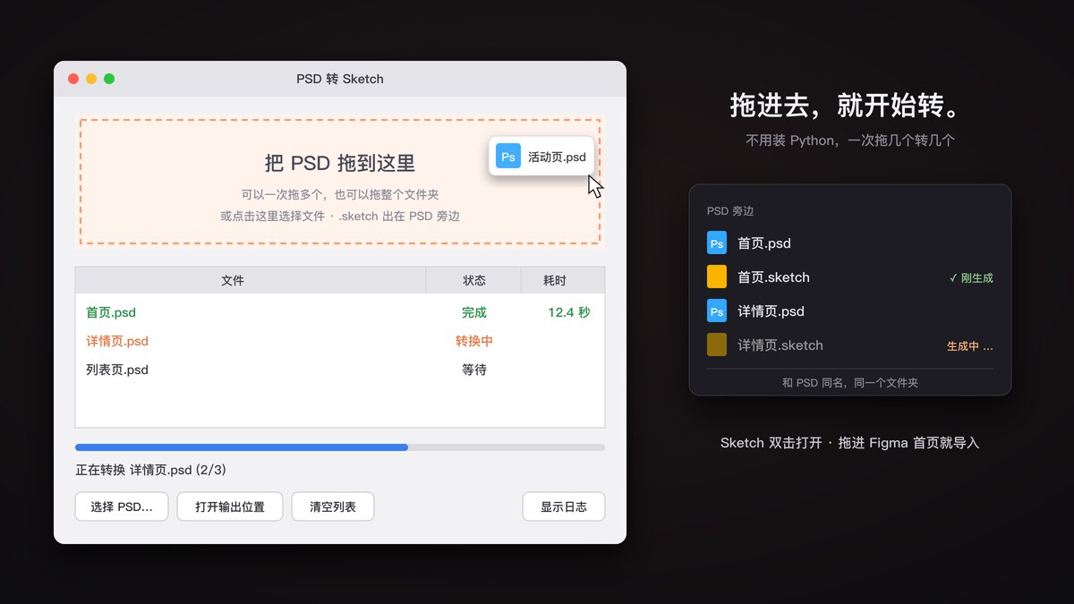Select the 首页.psd row in table

click(x=340, y=312)
